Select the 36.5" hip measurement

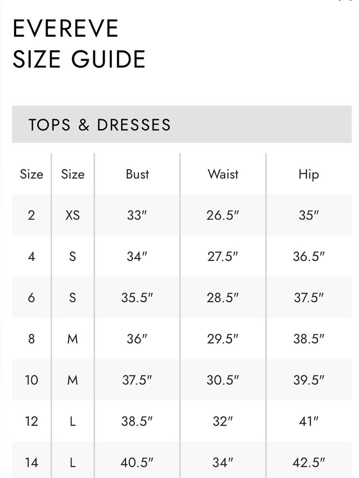[309, 256]
